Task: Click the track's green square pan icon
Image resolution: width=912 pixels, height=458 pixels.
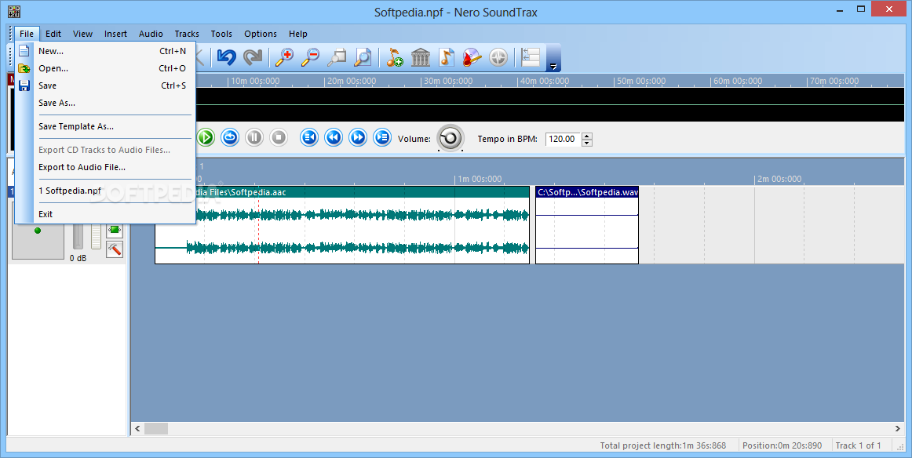Action: tap(115, 230)
